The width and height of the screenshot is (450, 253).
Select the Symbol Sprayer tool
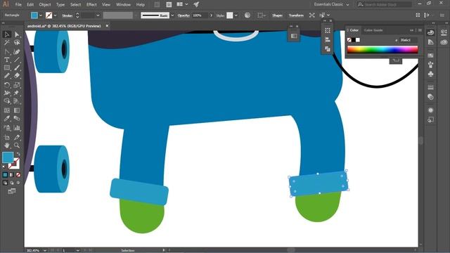pos(7,128)
